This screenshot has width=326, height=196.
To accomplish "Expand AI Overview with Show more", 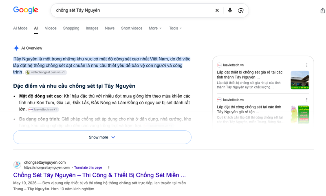I will pos(102,137).
